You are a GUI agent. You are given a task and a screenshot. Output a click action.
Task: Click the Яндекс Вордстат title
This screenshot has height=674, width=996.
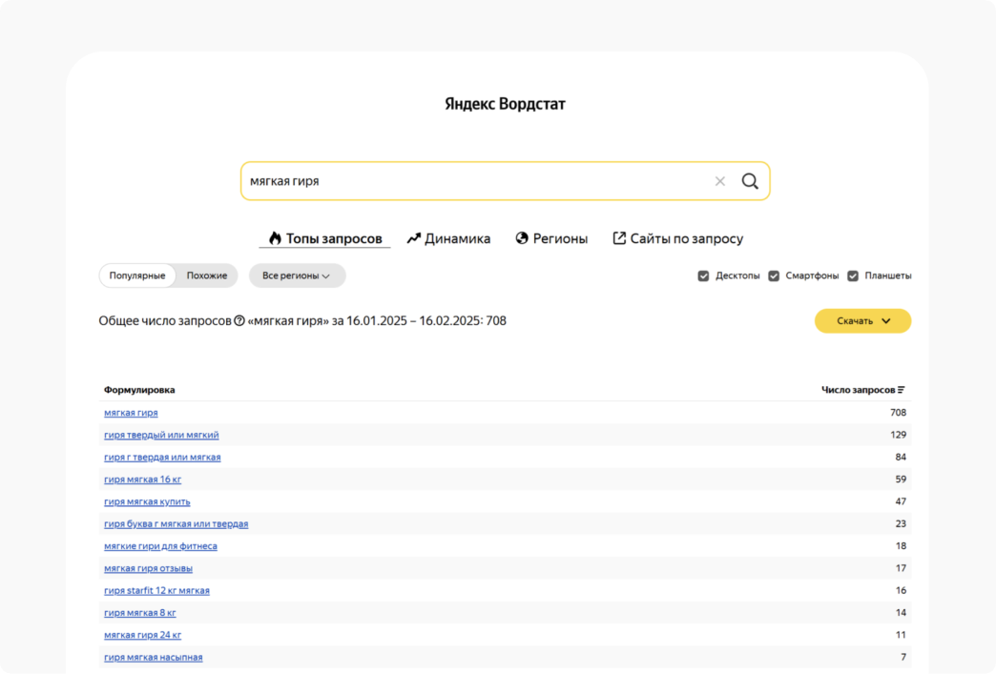[505, 104]
